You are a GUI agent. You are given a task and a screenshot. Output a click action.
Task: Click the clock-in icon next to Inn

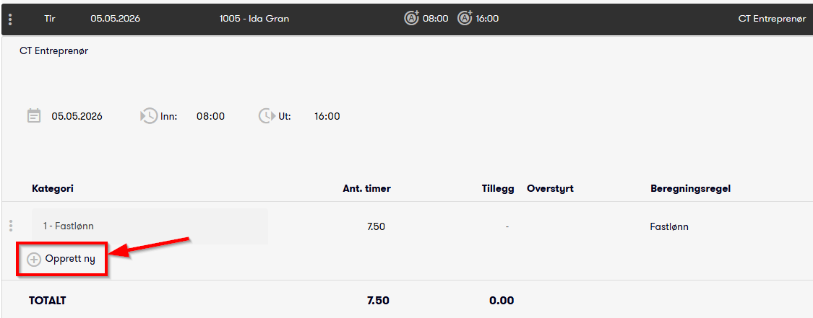point(148,116)
